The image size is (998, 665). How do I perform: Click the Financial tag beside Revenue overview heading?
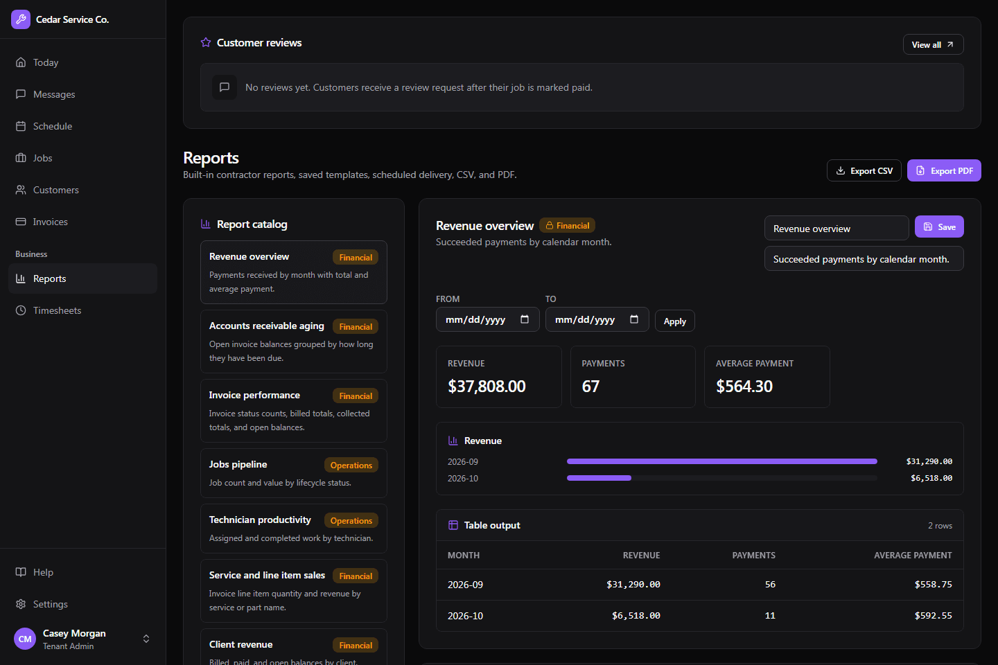click(567, 225)
